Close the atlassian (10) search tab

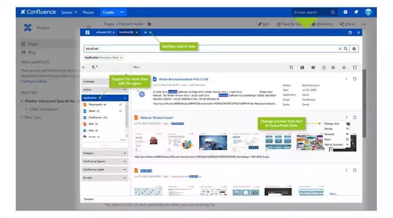114,33
